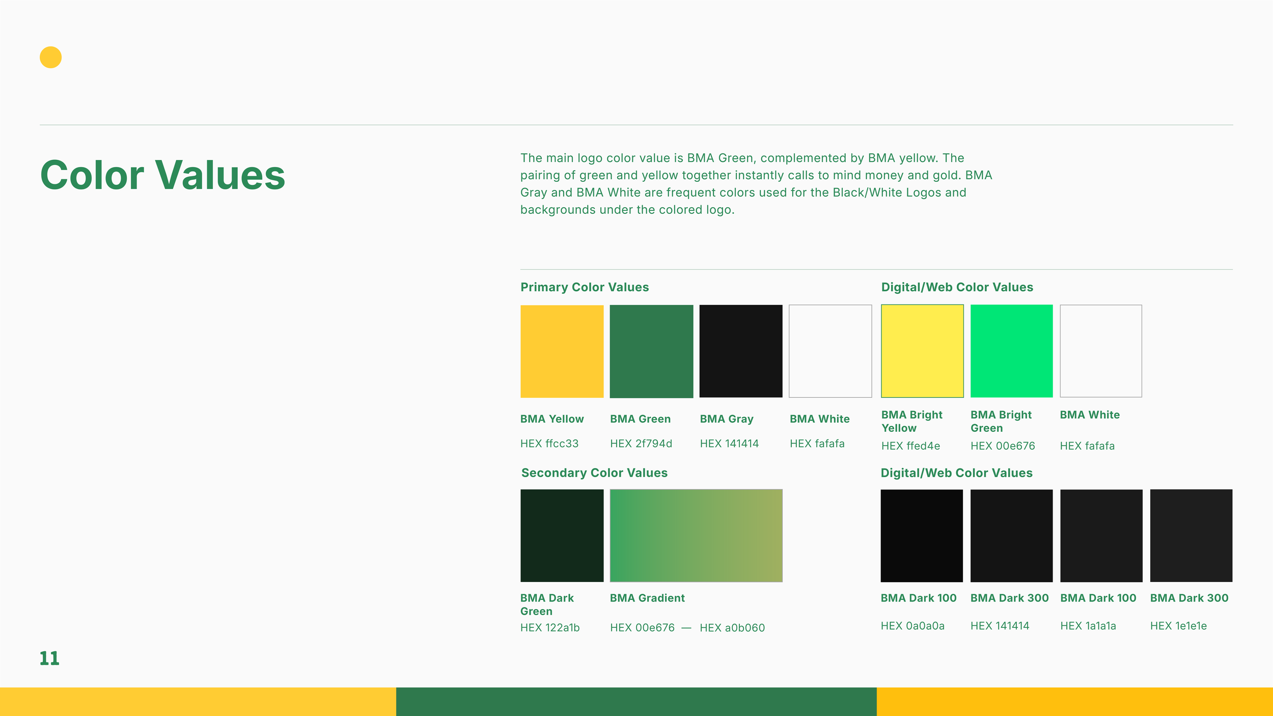Viewport: 1273px width, 716px height.
Task: Click the green segment of footer bar
Action: coord(636,702)
